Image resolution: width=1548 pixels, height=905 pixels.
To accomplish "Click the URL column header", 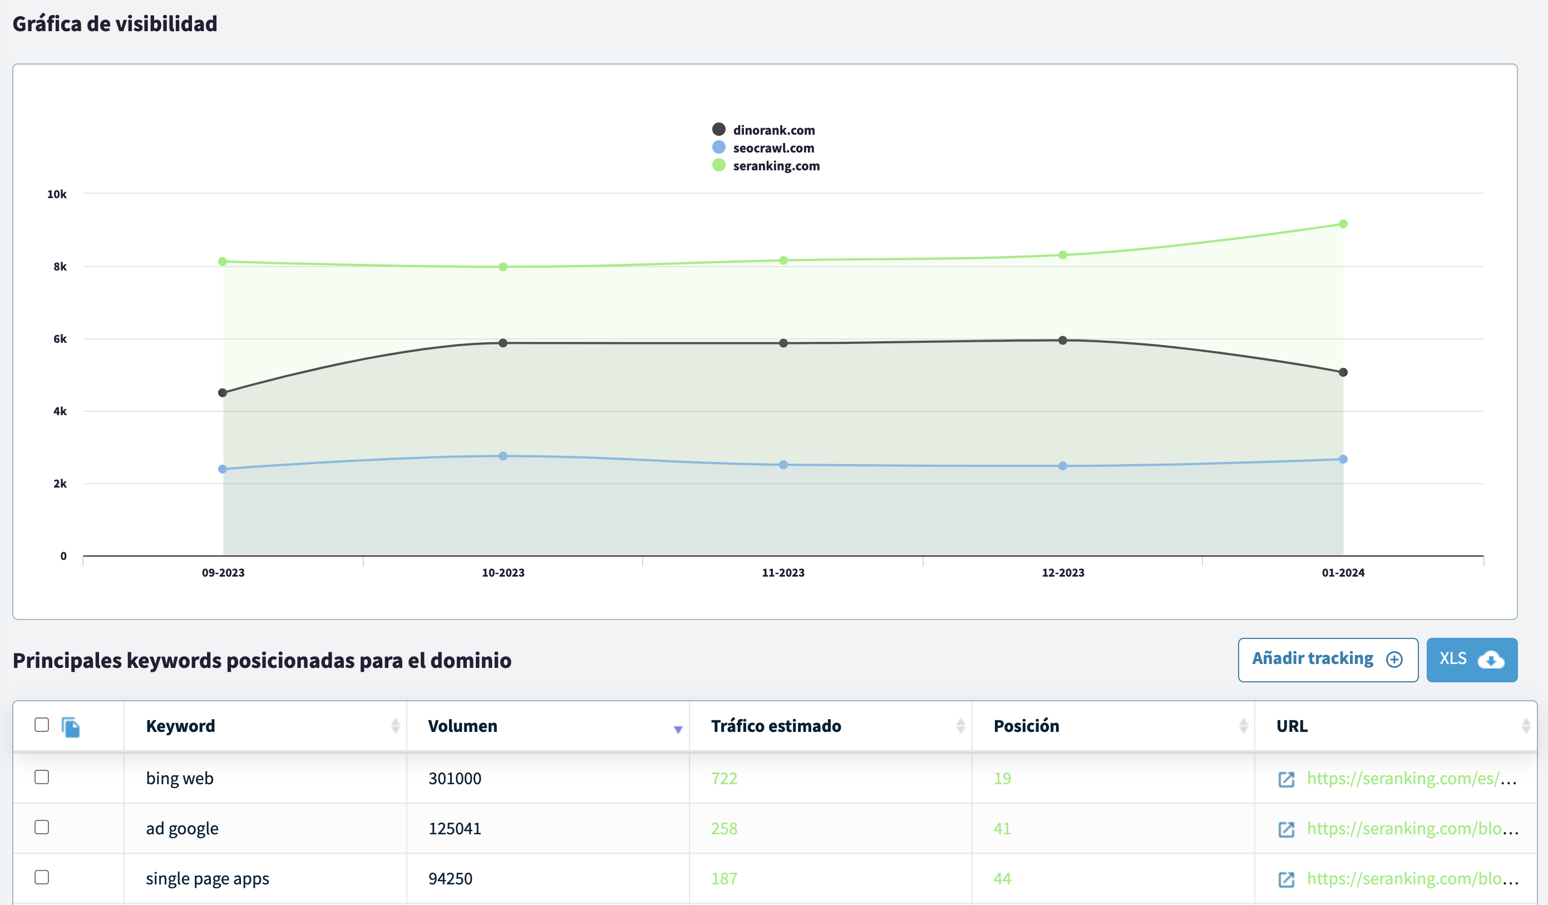I will (x=1292, y=726).
